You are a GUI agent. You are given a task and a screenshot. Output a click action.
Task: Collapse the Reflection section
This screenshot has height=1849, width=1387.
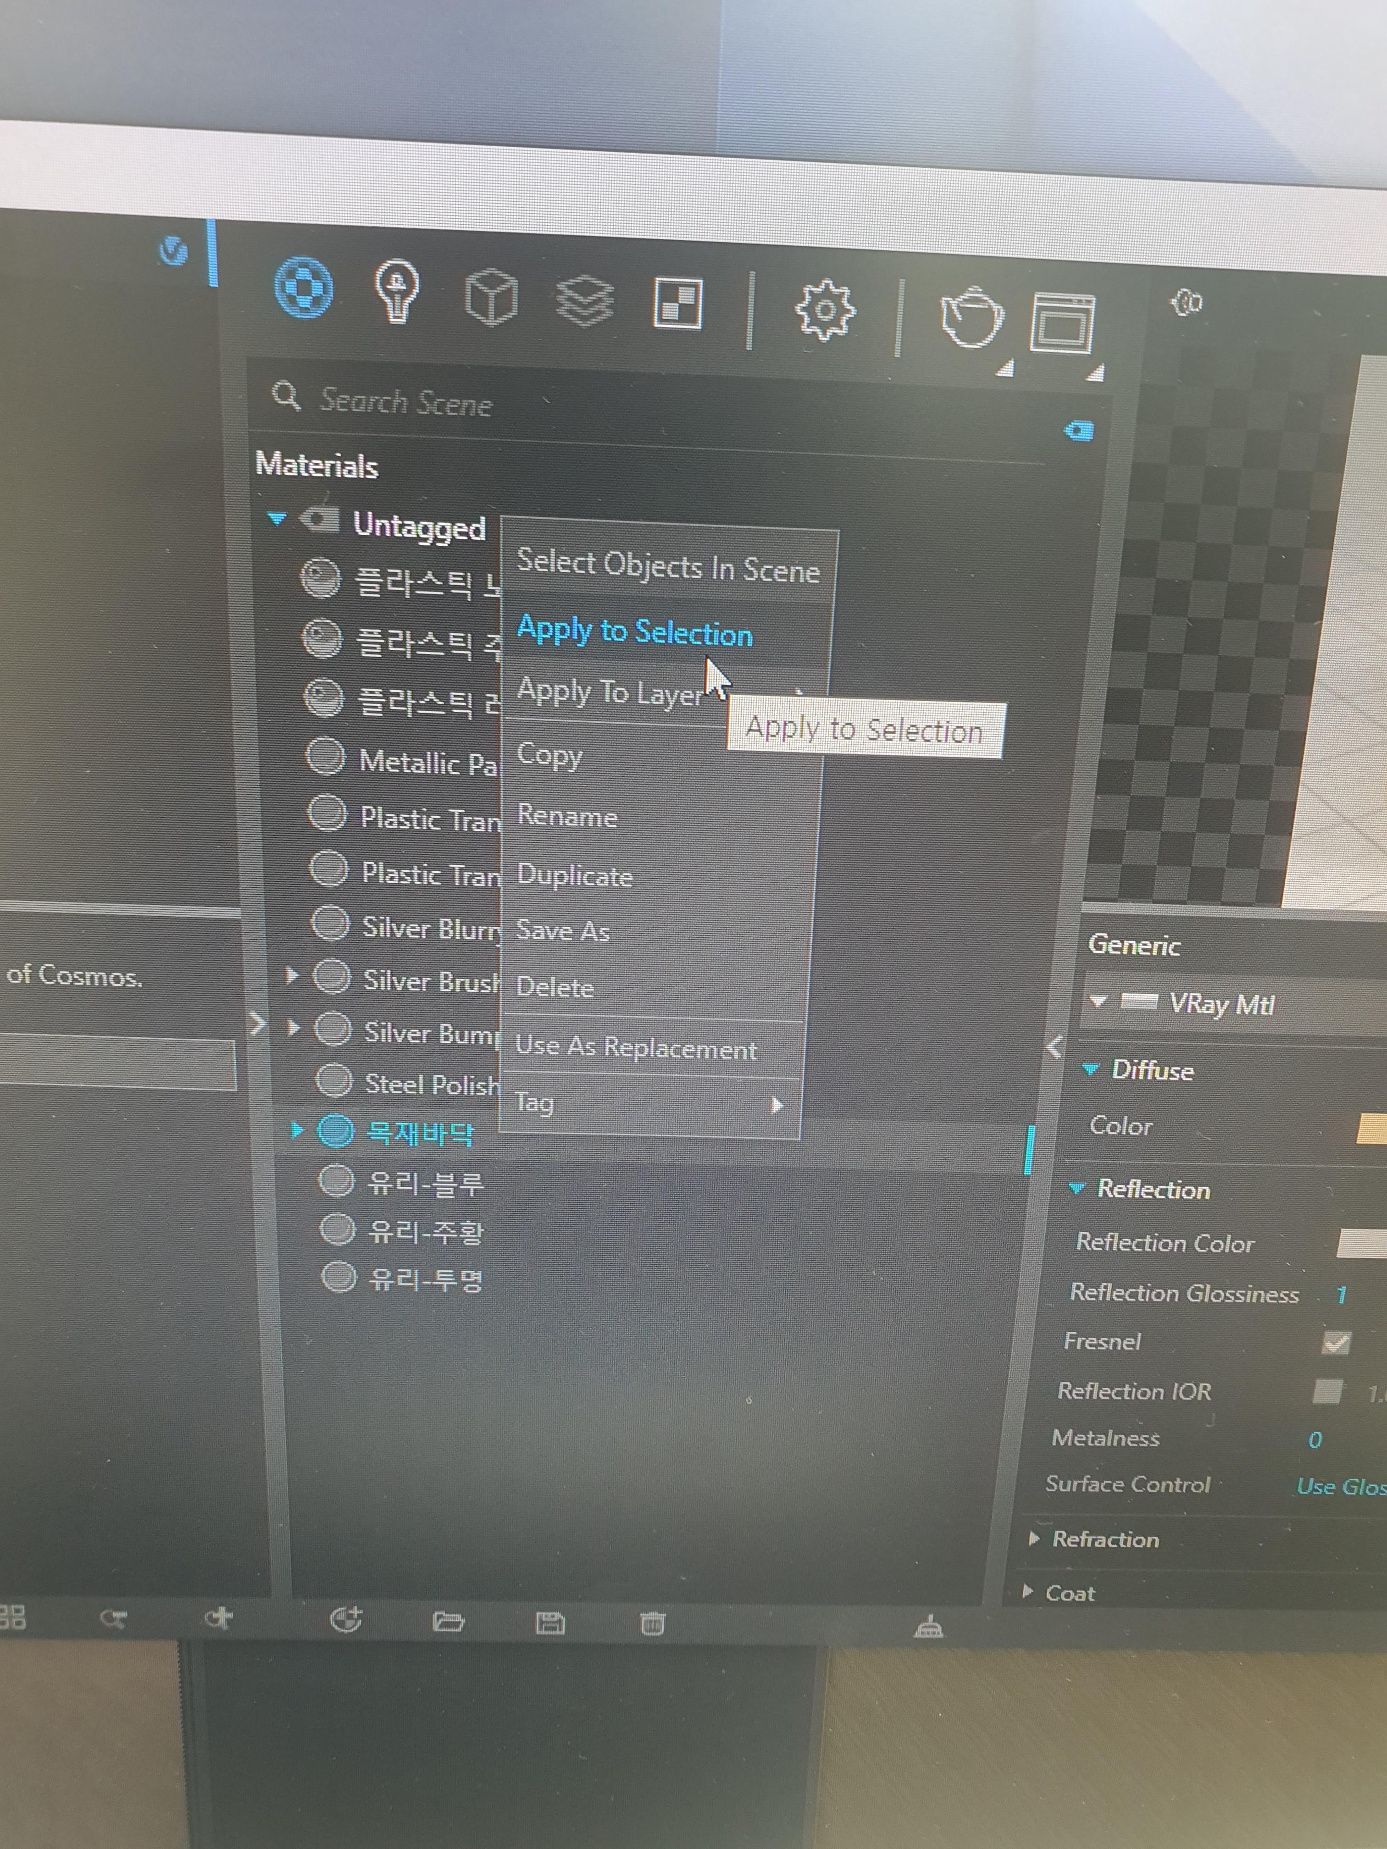(1077, 1188)
